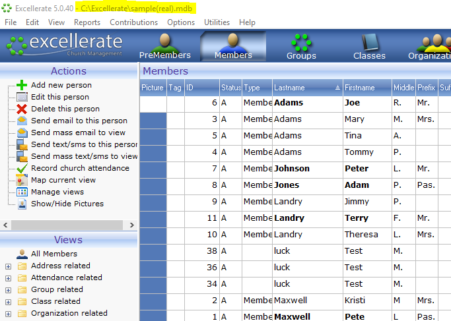Click the Middle column header
Screen dimensions: 451x321
click(x=403, y=88)
